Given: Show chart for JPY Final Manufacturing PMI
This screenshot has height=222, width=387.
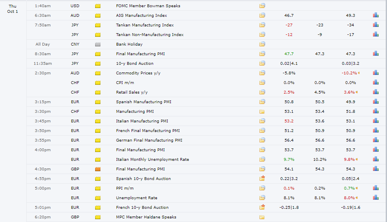Looking at the screenshot, I should tap(376, 54).
